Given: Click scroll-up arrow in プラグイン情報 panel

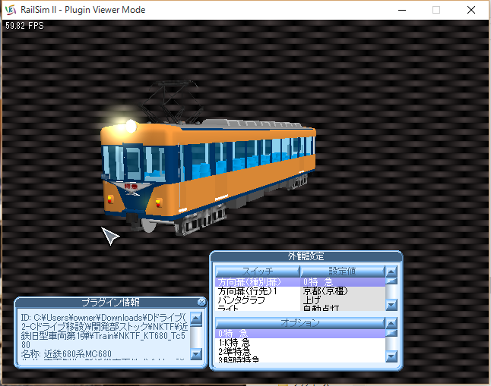Looking at the screenshot, I should point(196,319).
